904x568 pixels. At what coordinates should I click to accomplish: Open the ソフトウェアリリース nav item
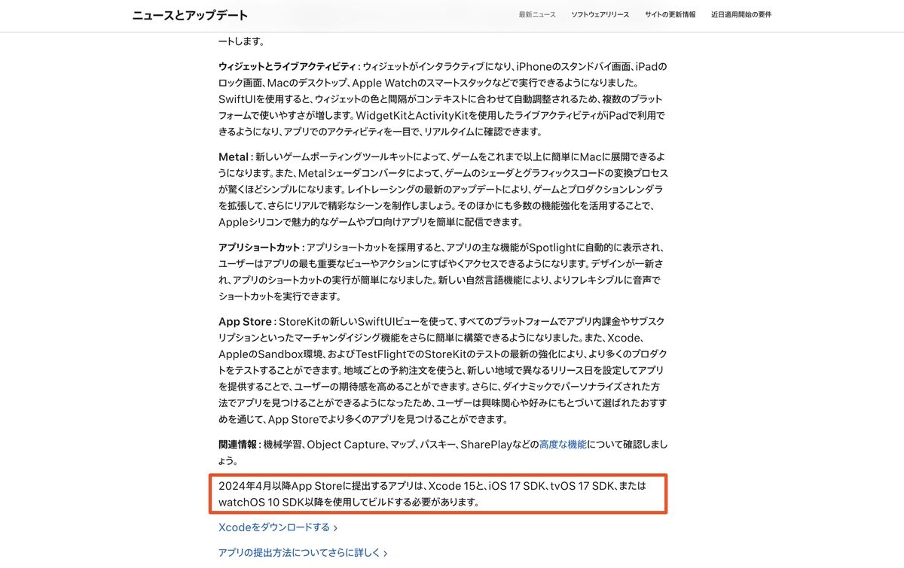[600, 15]
